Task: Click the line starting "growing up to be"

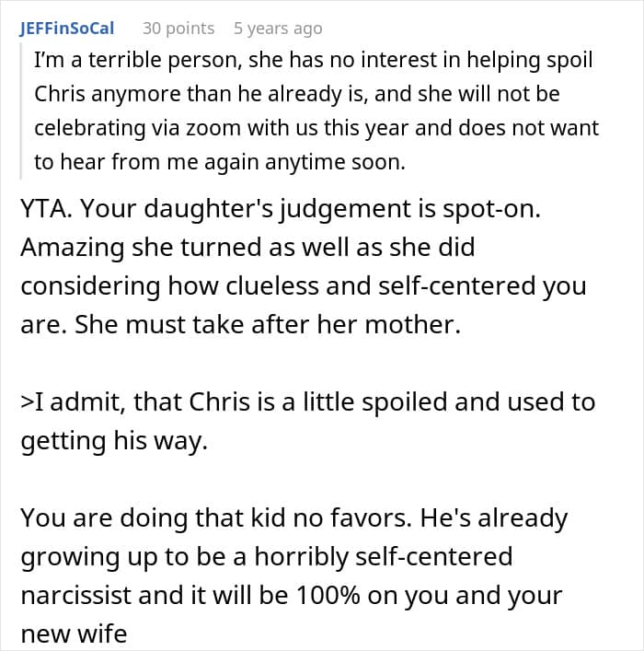Action: tap(266, 556)
